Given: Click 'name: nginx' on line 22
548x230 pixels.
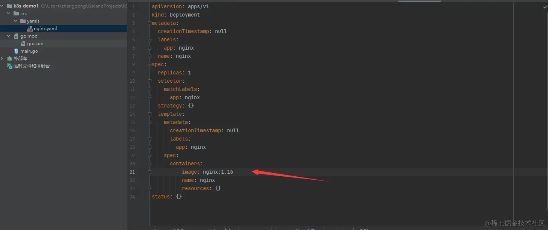Looking at the screenshot, I should (x=198, y=180).
